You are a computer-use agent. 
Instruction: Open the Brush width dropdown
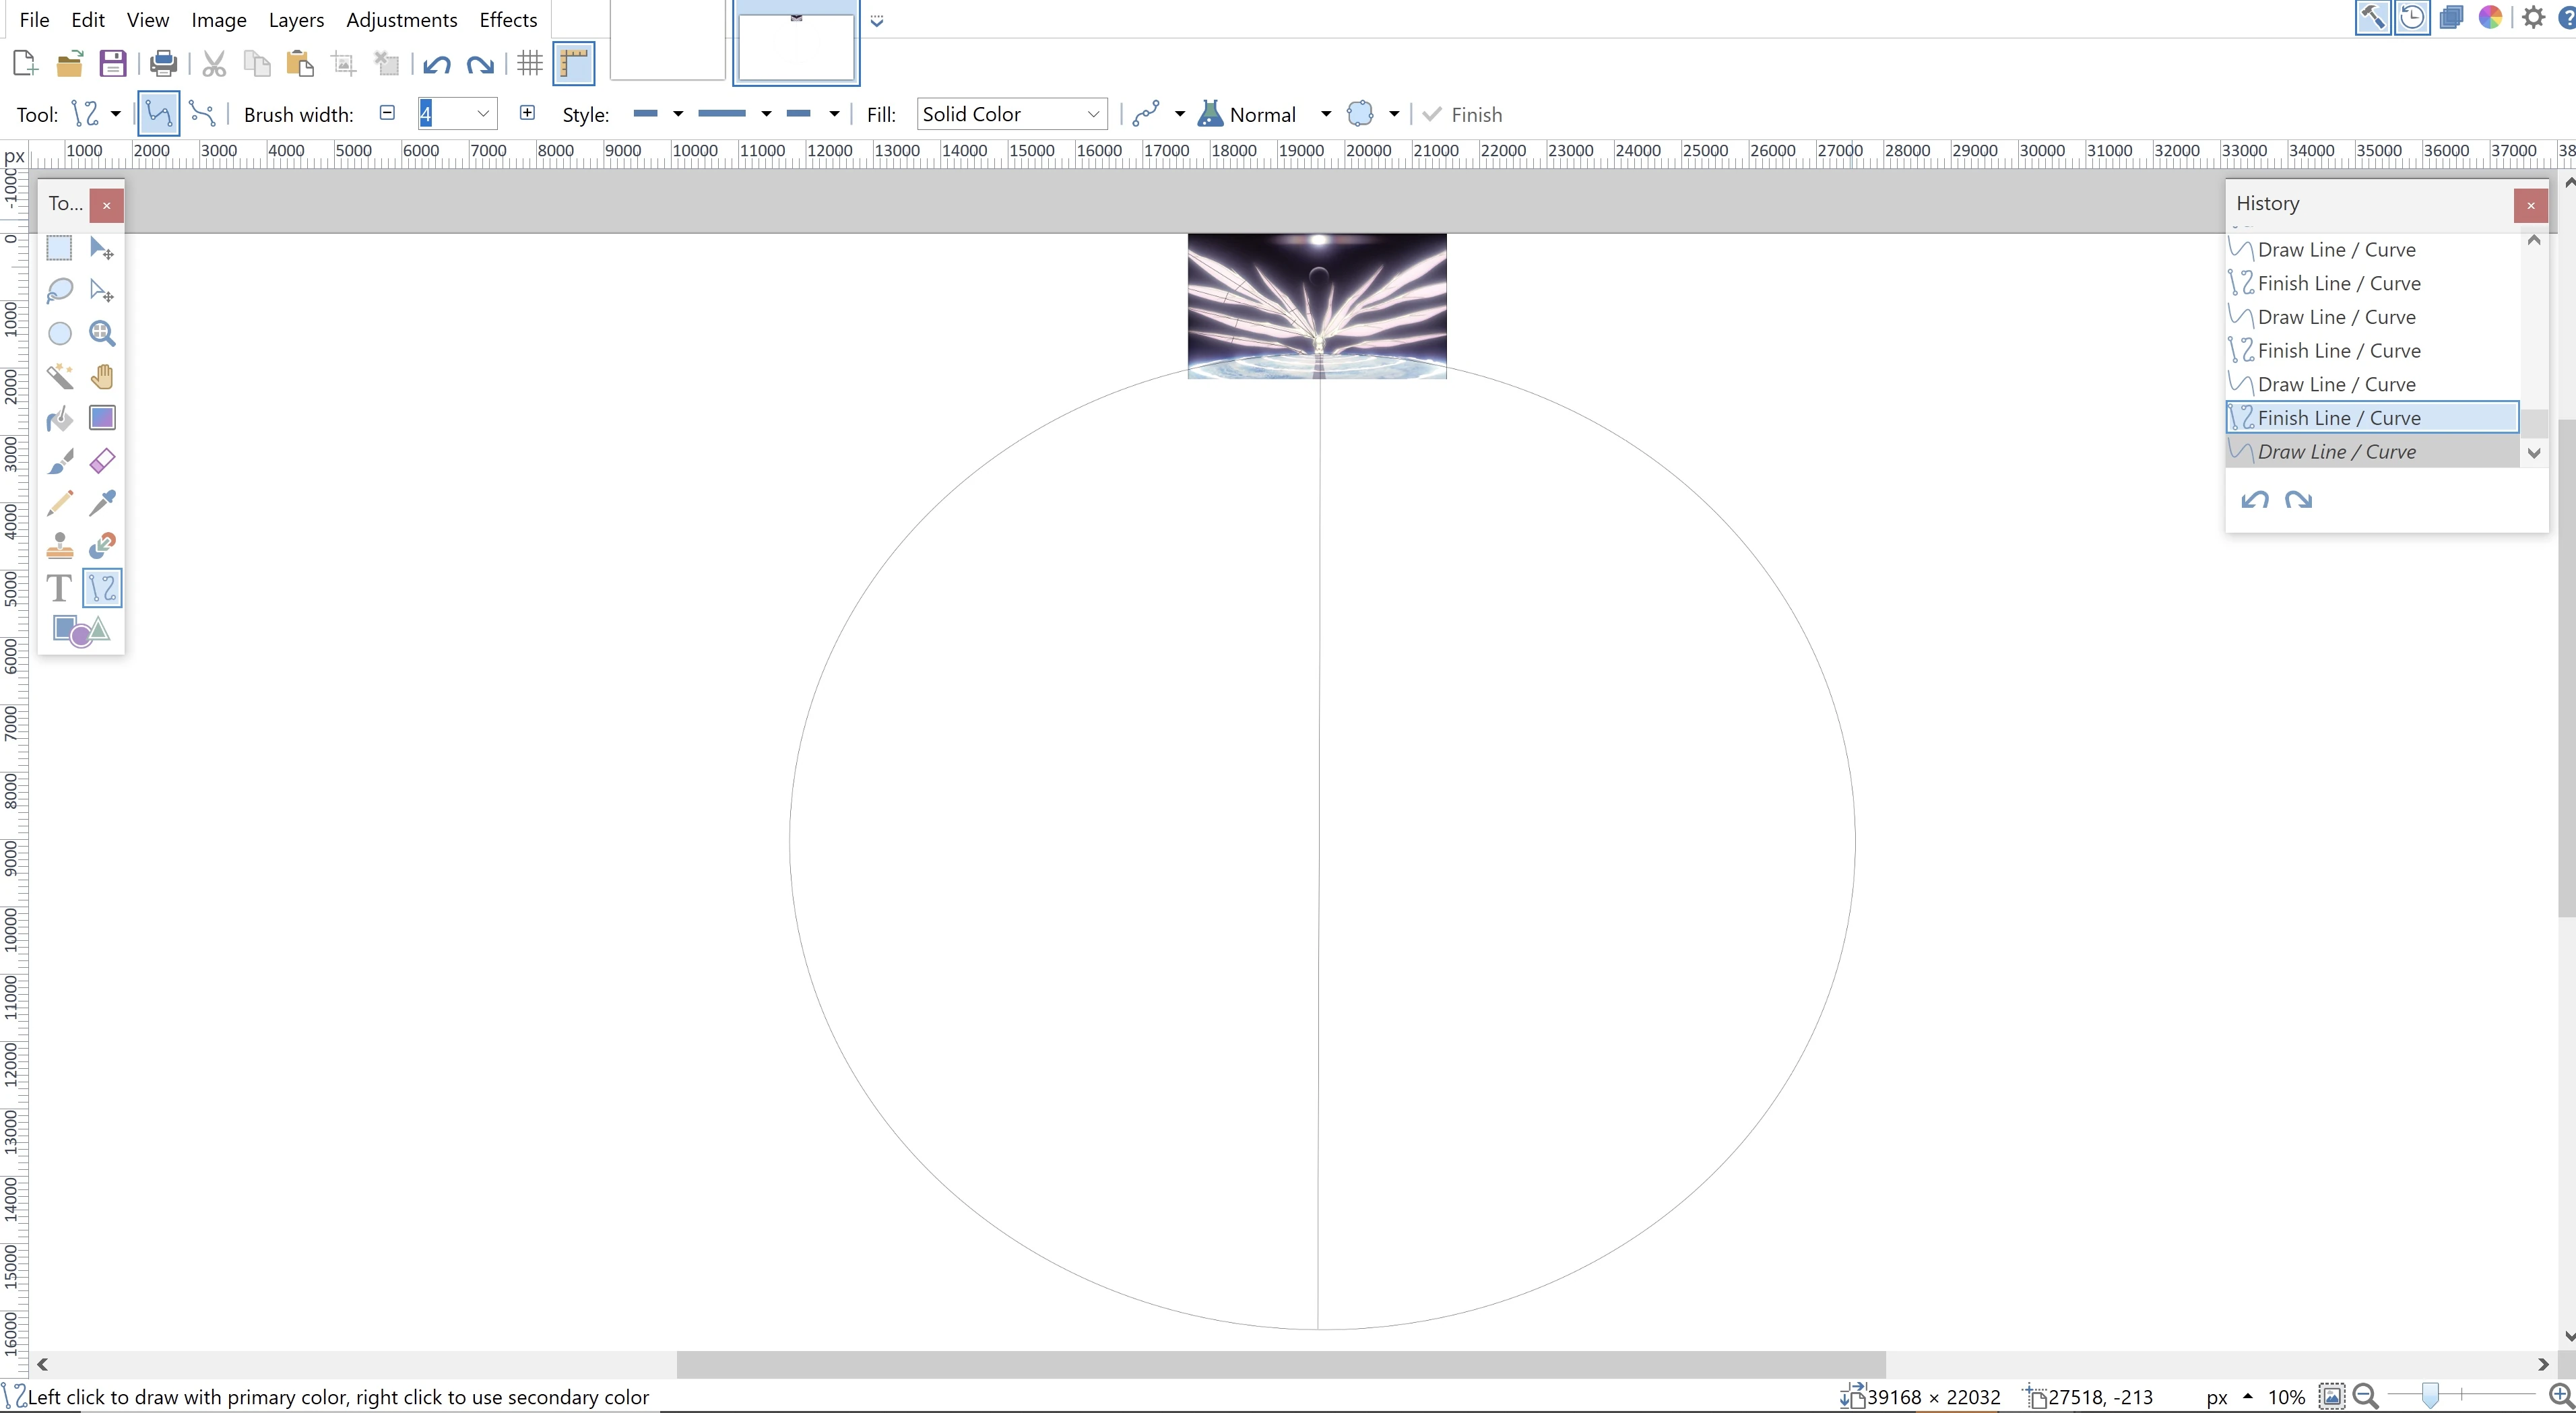pos(483,114)
